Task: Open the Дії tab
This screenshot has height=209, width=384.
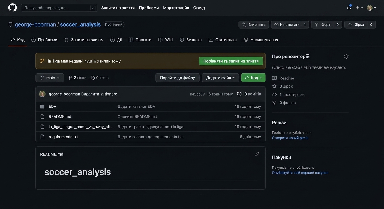Action: pyautogui.click(x=116, y=40)
